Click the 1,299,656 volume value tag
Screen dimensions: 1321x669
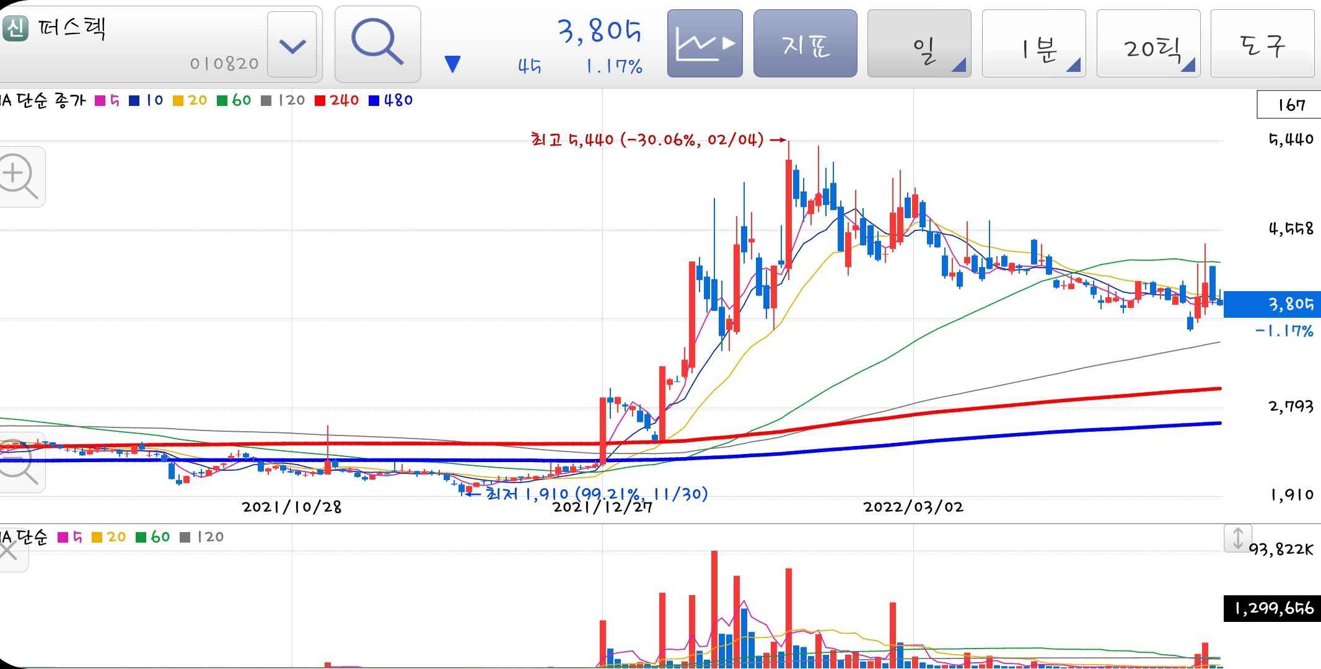(x=1272, y=609)
